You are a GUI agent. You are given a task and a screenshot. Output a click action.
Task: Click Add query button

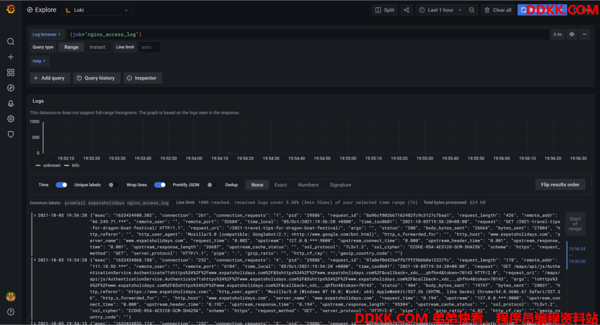50,78
